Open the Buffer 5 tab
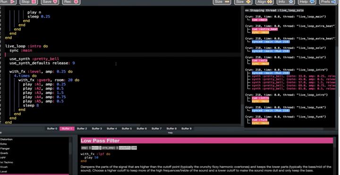Viewport: 340px width, 175px height. coord(127,129)
